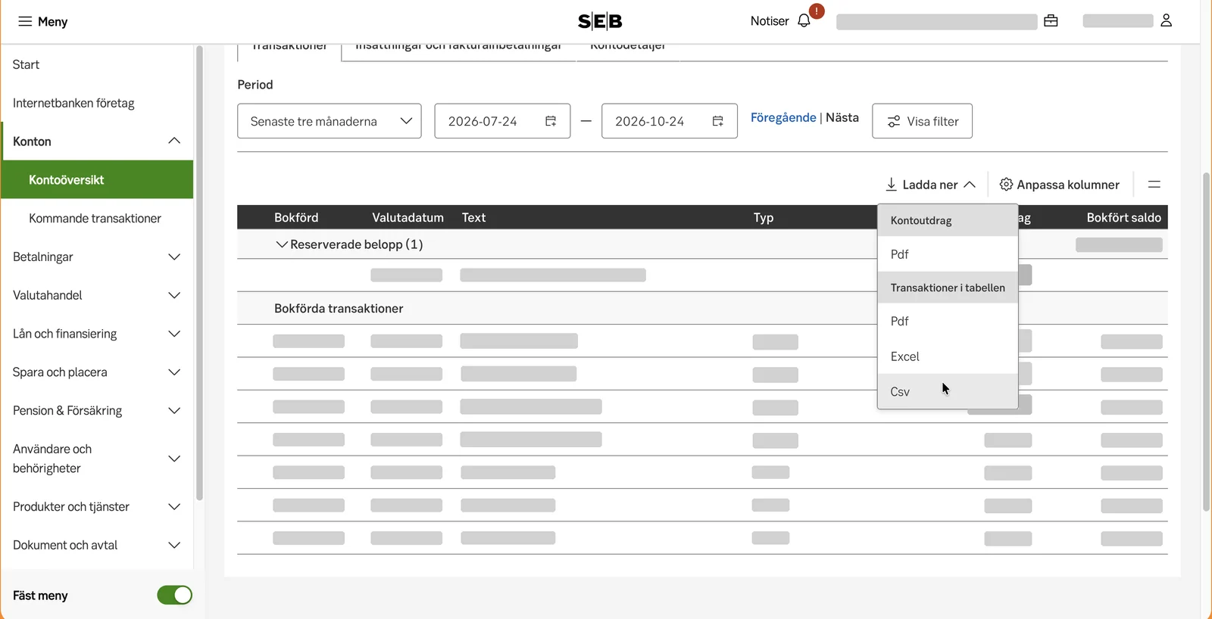Click the Typ column header
Screen dimensions: 1212x619
tap(764, 217)
